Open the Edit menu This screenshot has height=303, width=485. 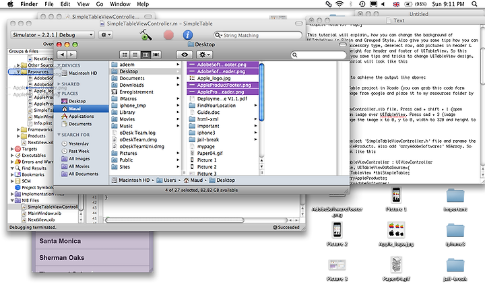pyautogui.click(x=65, y=4)
